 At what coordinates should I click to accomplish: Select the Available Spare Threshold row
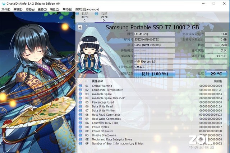pos(150,98)
